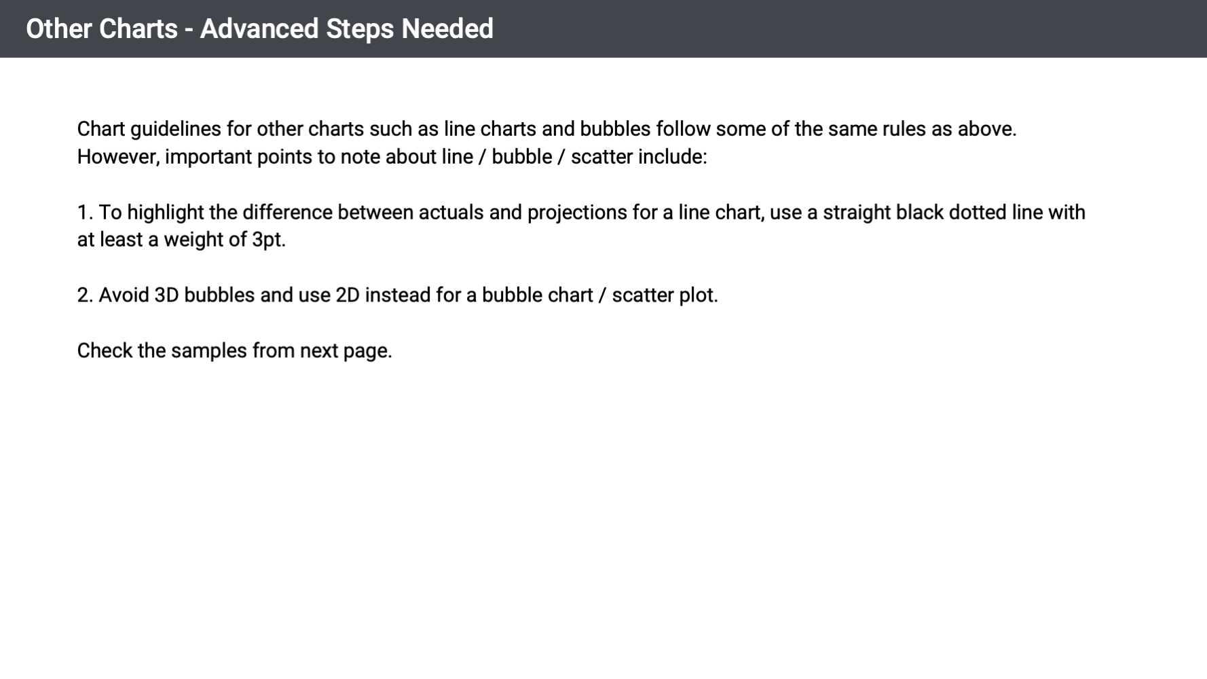Click the list number '1.'
Image resolution: width=1207 pixels, height=679 pixels.
pos(85,213)
